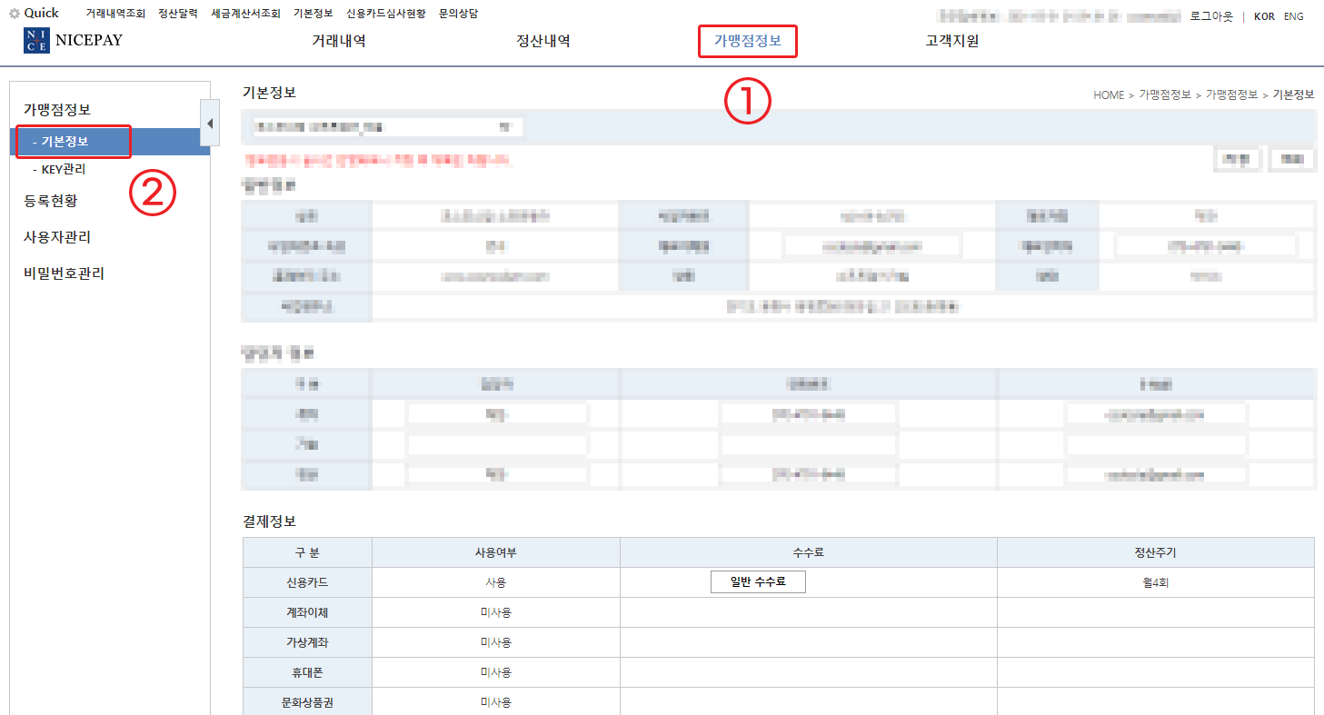
Task: Open Quick settings via the gear icon
Action: coord(13,12)
